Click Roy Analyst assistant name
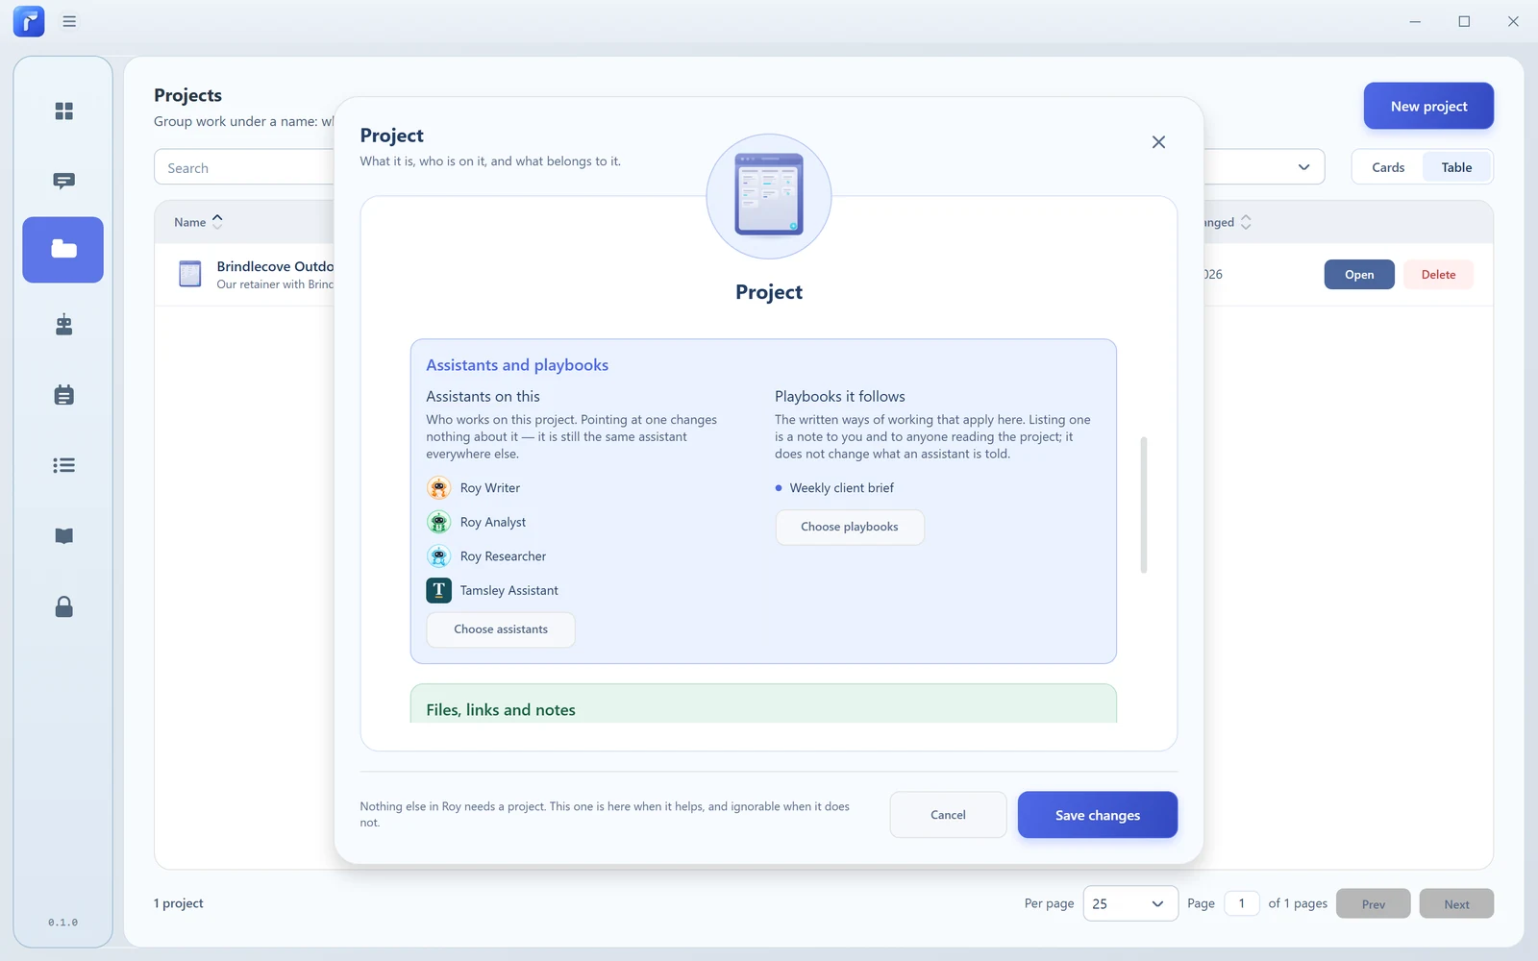 (493, 522)
